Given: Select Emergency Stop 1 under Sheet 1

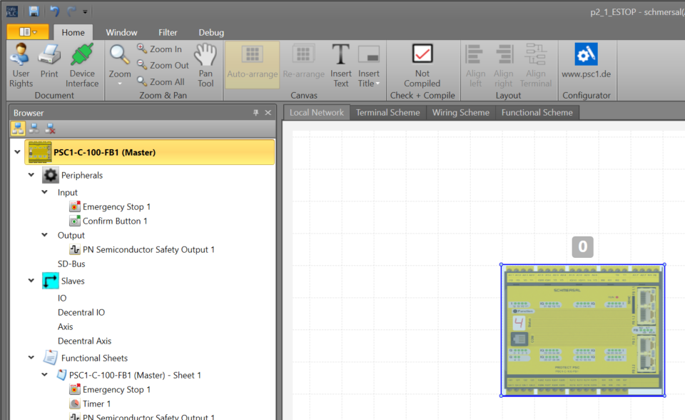Looking at the screenshot, I should coord(110,389).
